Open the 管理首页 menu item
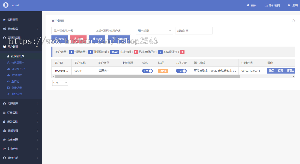The width and height of the screenshot is (300, 164). click(x=21, y=20)
